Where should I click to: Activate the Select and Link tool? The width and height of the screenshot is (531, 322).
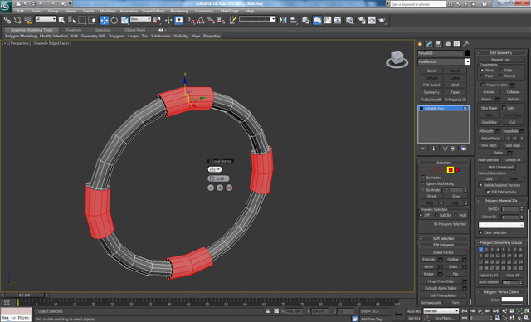[x=7, y=20]
